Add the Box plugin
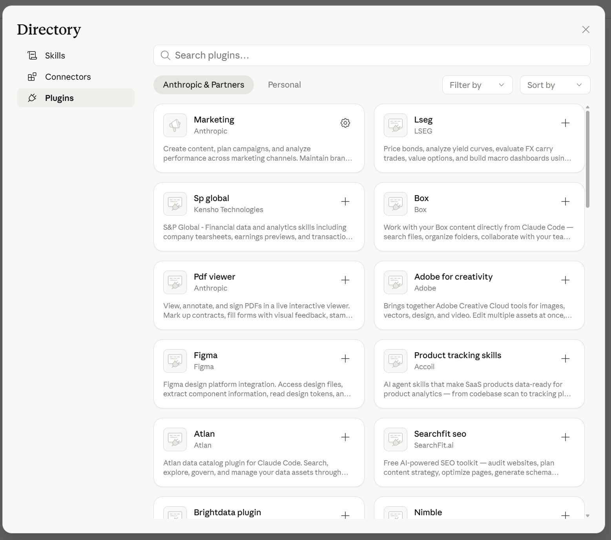Viewport: 611px width, 540px height. (x=565, y=201)
